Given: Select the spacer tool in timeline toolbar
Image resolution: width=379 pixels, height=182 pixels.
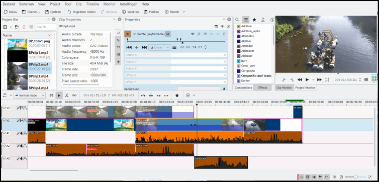Looking at the screenshot, I should [x=74, y=95].
